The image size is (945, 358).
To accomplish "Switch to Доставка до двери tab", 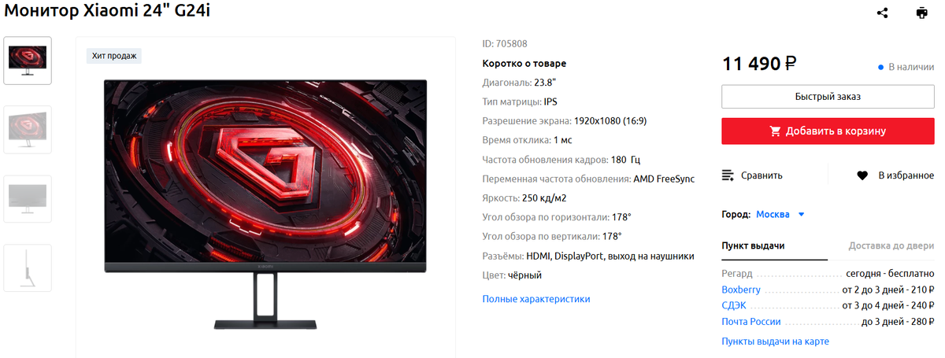I will point(891,246).
